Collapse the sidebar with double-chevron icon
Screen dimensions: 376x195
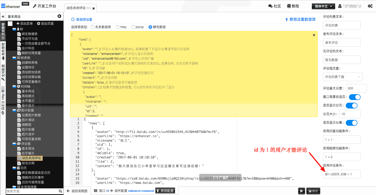pyautogui.click(x=3, y=16)
